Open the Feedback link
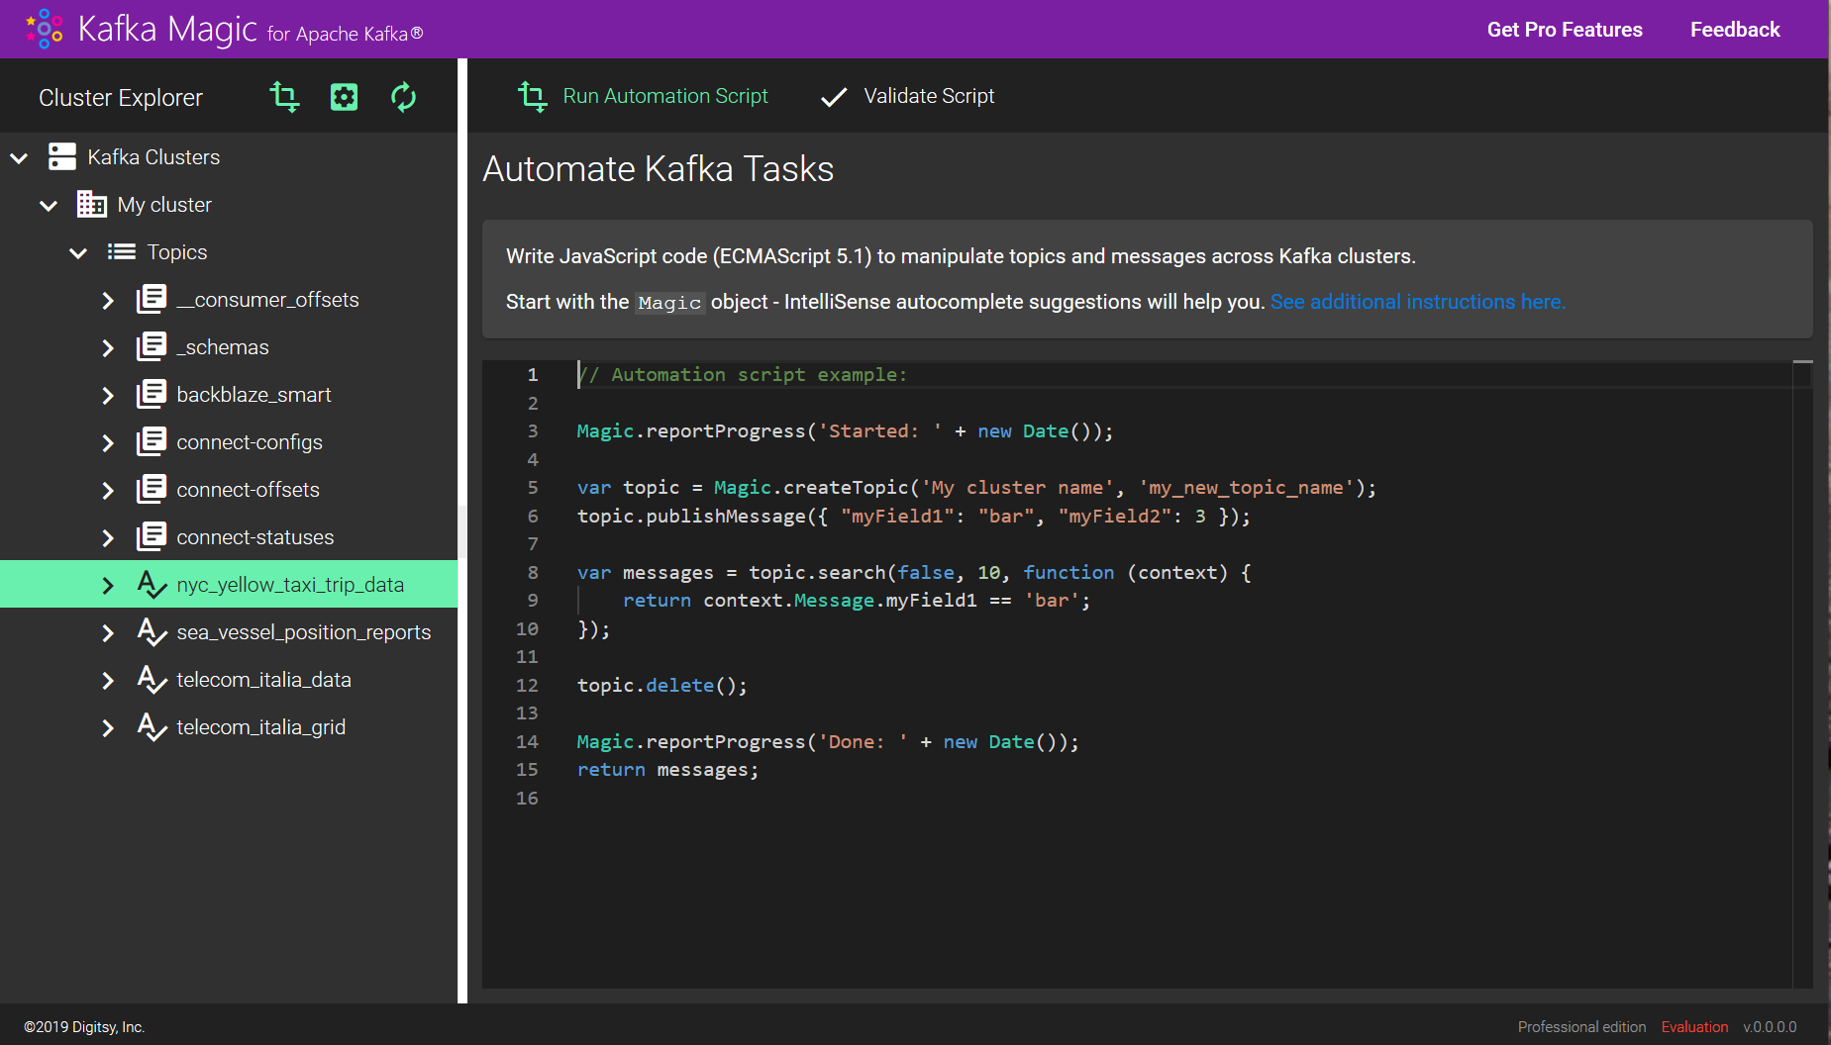 [x=1735, y=30]
